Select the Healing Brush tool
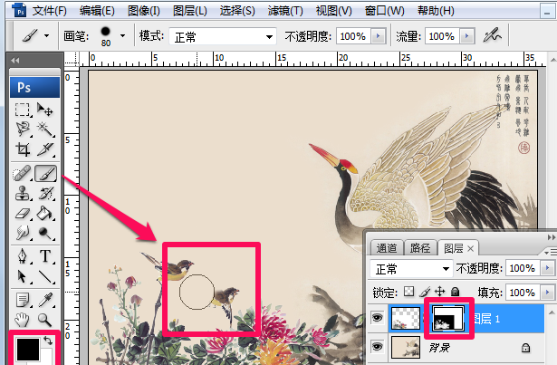Viewport: 557px width, 365px height. 22,174
